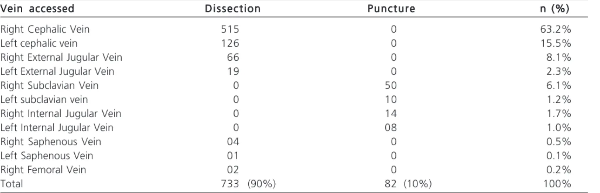Viewport: 600px width, 193px height.
Task: Select the 'Left cephalic vein' row label
Action: click(36, 43)
